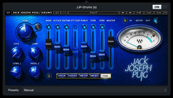Switch meter to IN with its button
173x98 pixels.
125,20
